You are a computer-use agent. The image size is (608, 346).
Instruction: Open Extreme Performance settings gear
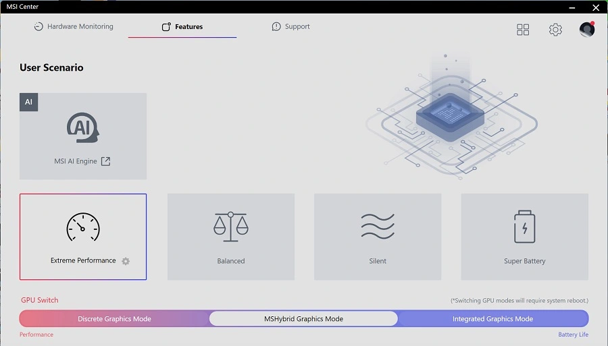click(126, 261)
